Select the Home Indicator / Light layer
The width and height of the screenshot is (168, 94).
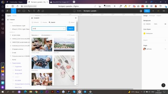click(19, 26)
